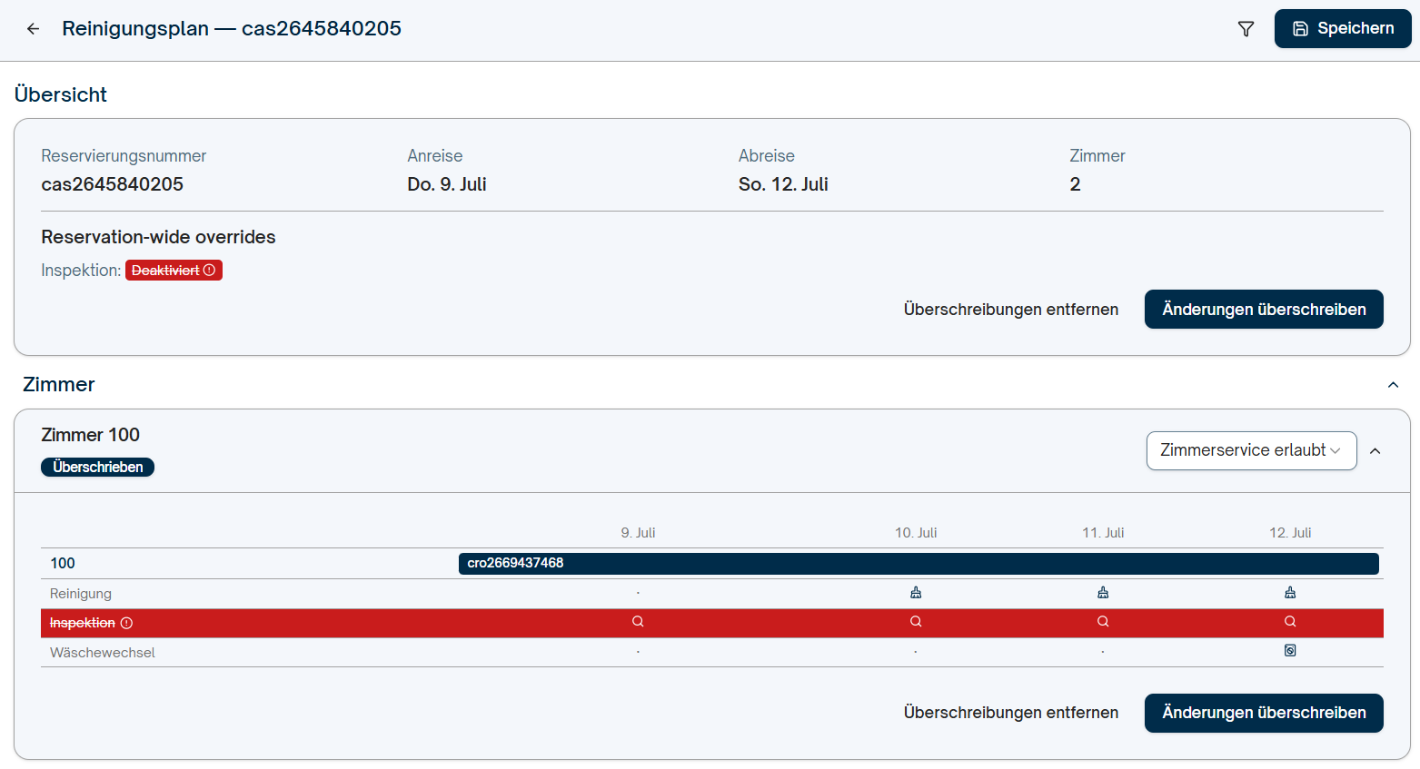This screenshot has height=769, width=1420.
Task: Toggle the Inspektion magnifier on 9. Juli
Action: pyautogui.click(x=638, y=622)
